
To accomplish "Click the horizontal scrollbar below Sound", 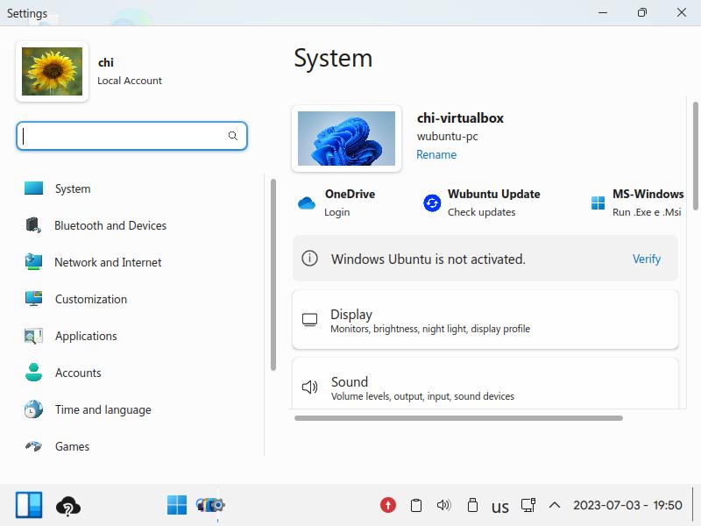I will (458, 418).
